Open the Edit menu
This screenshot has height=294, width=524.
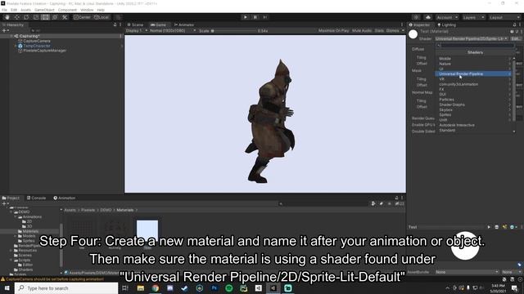click(14, 10)
